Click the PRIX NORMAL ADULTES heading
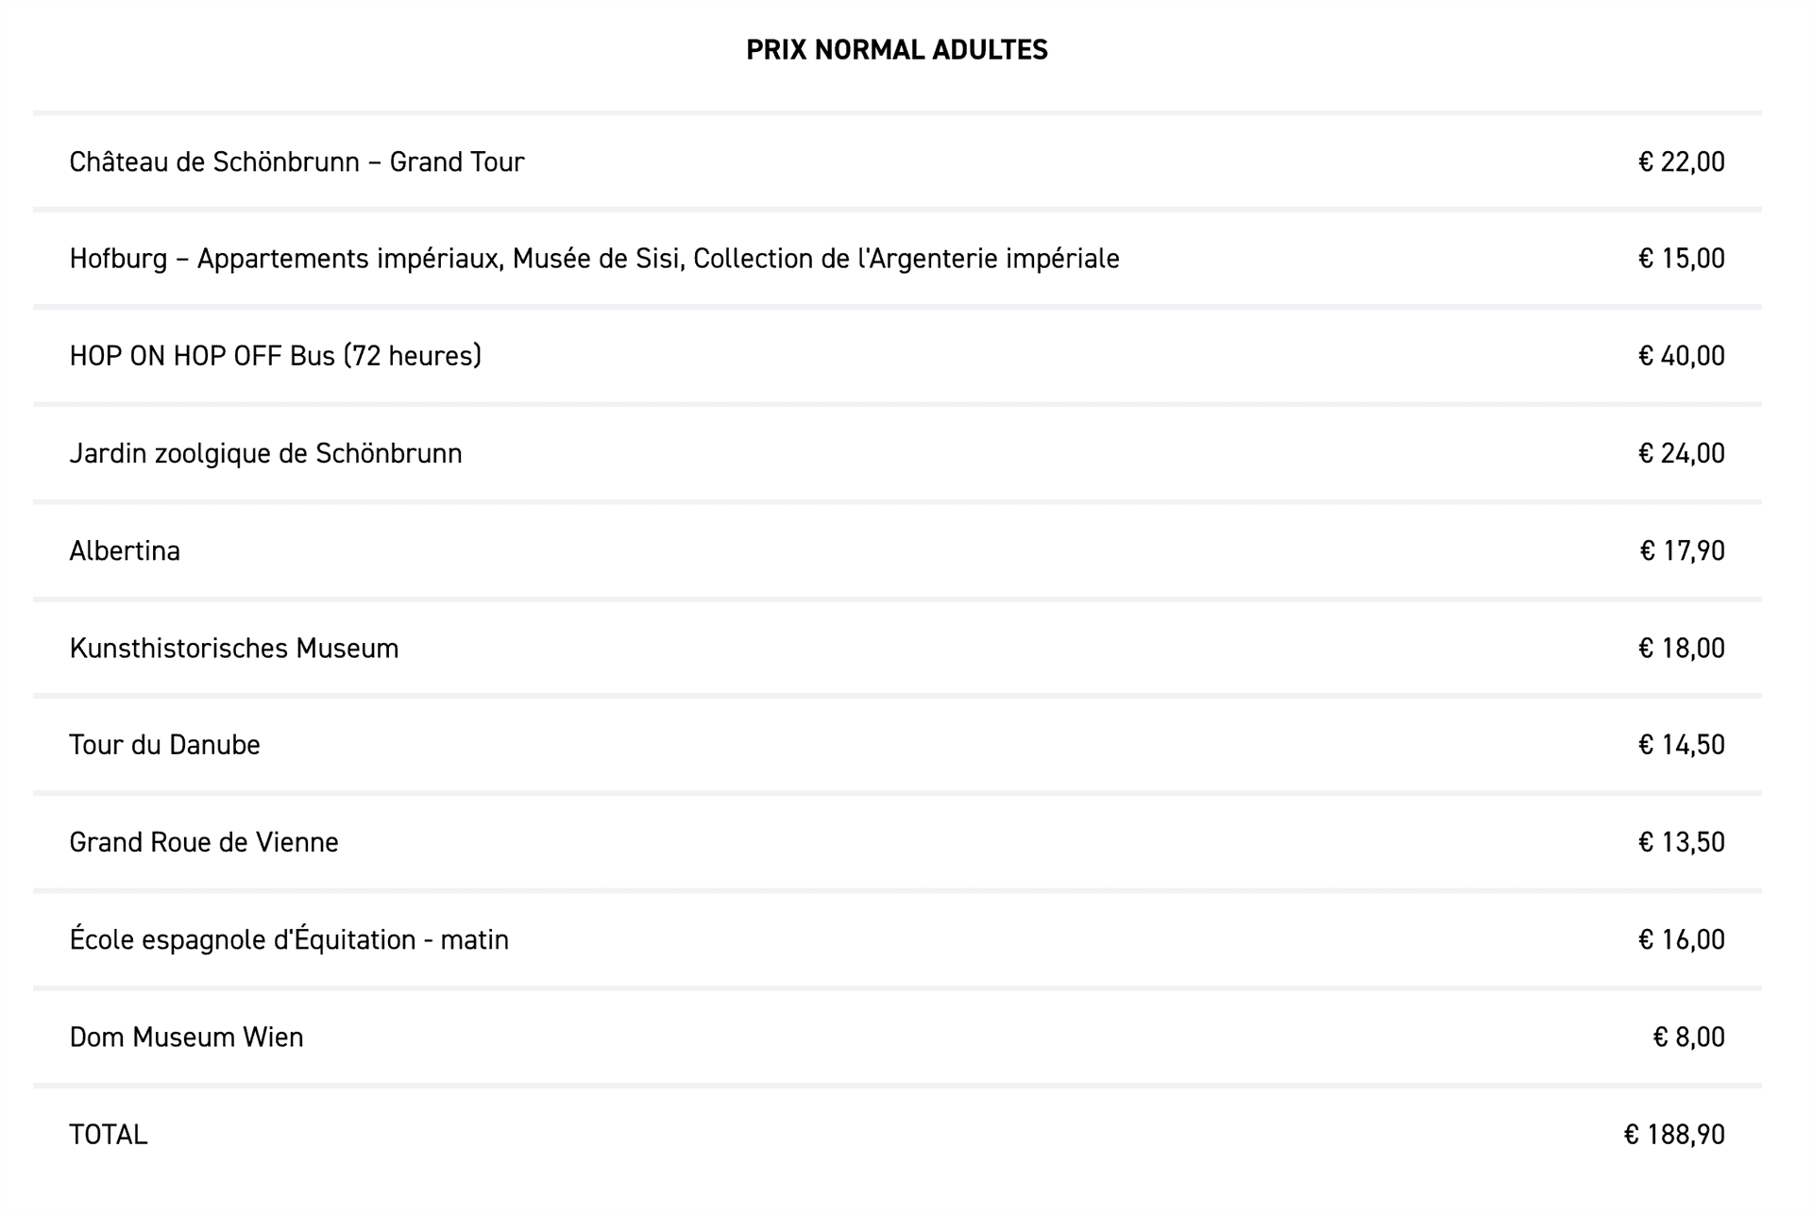Screen dimensions: 1813x1215 896,50
